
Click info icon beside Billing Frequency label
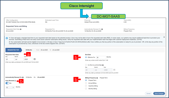(x=97, y=78)
